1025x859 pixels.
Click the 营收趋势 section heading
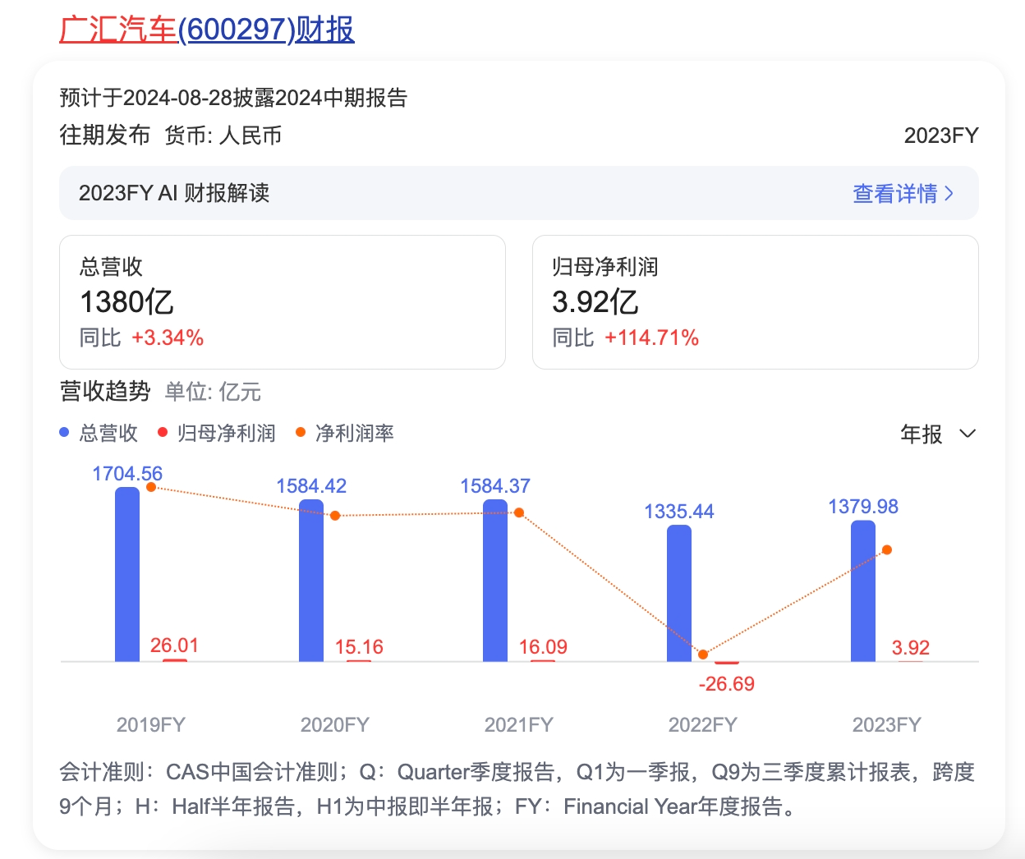(105, 391)
